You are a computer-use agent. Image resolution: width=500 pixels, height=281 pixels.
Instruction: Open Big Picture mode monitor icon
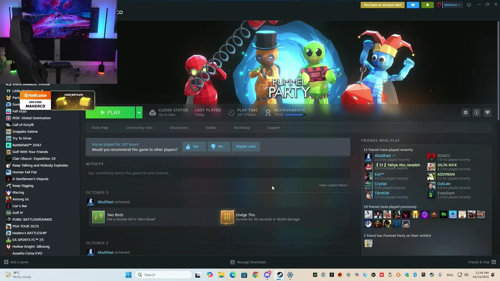pos(469,5)
